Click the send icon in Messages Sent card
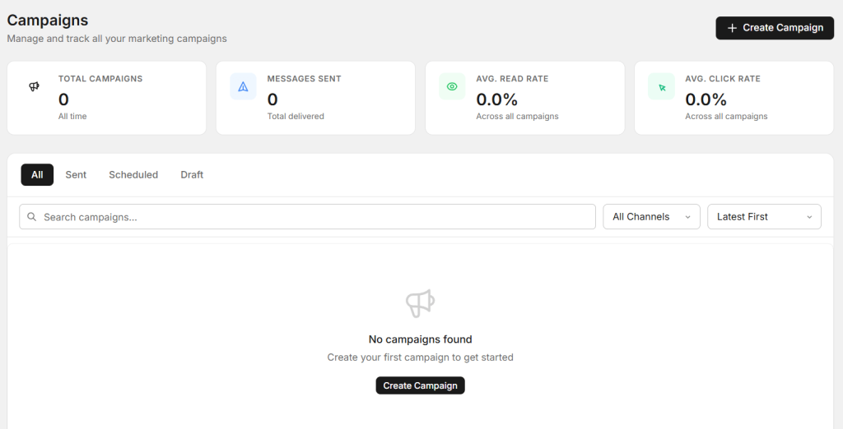The image size is (843, 429). (243, 86)
